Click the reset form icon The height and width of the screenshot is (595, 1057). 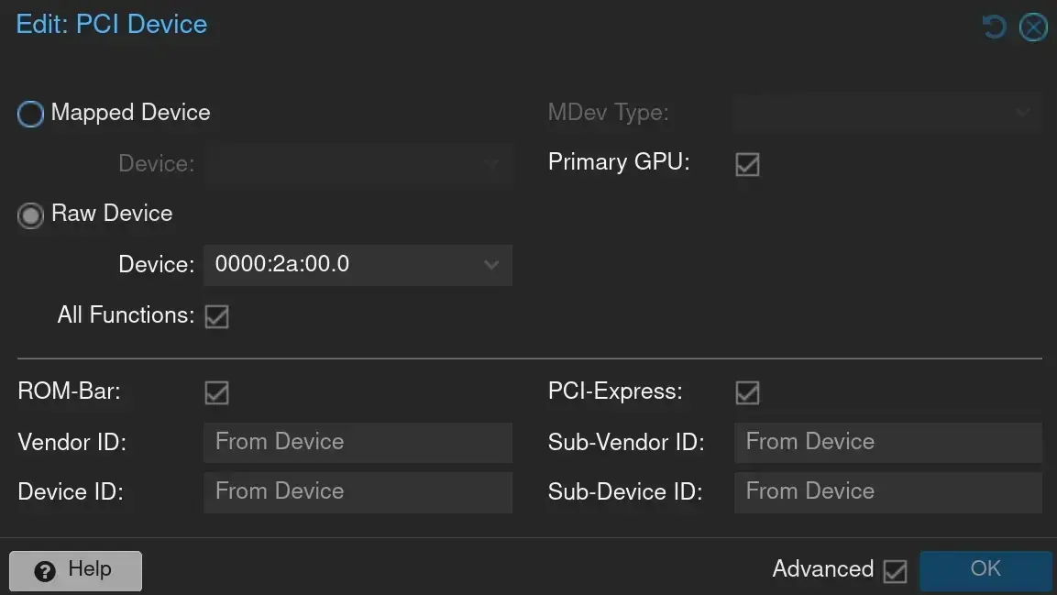click(x=994, y=27)
